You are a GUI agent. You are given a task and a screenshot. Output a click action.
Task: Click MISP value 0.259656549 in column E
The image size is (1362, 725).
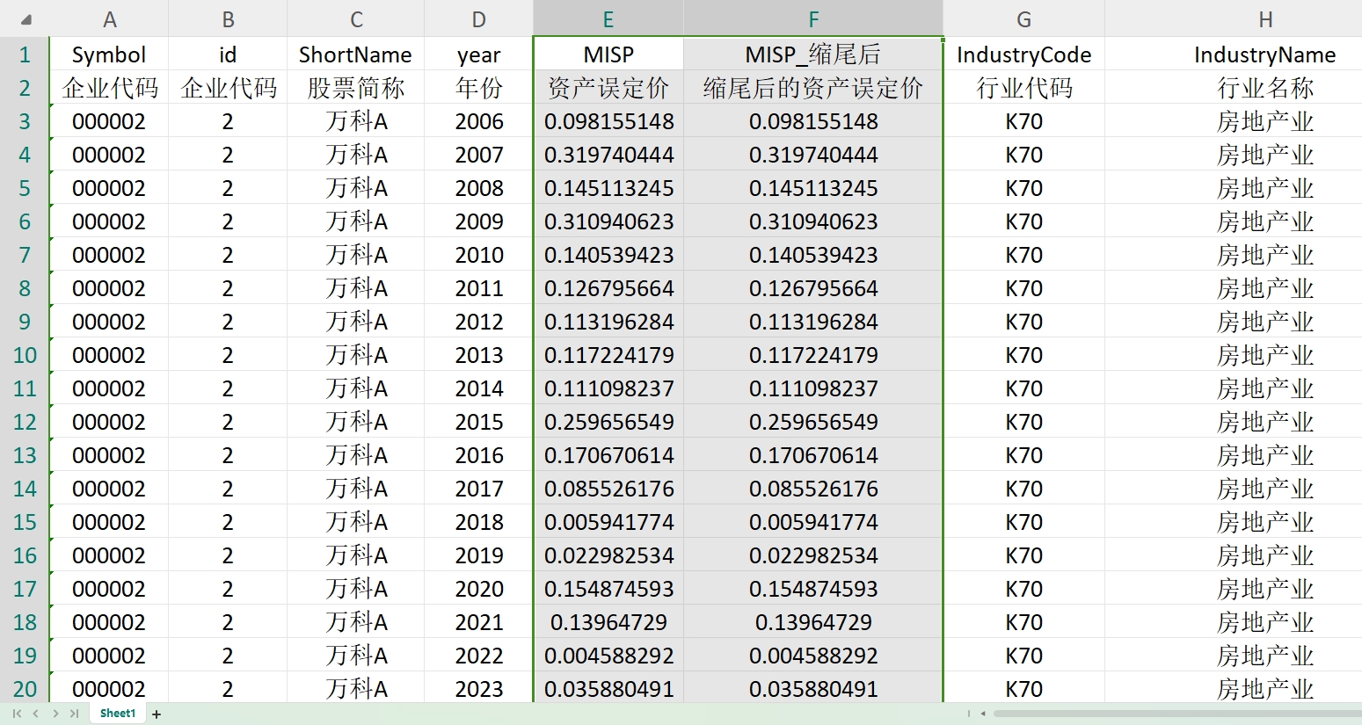tap(608, 422)
